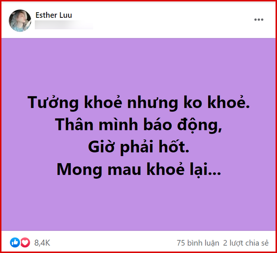Show the 2 lượt chia sẻ shares

pyautogui.click(x=246, y=243)
